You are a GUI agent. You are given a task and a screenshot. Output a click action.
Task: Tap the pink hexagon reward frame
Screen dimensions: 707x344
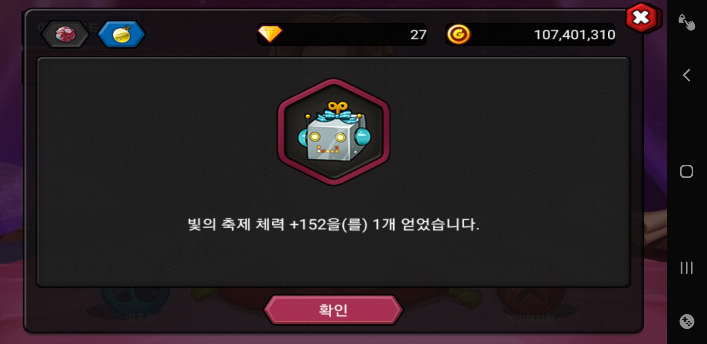pos(334,132)
